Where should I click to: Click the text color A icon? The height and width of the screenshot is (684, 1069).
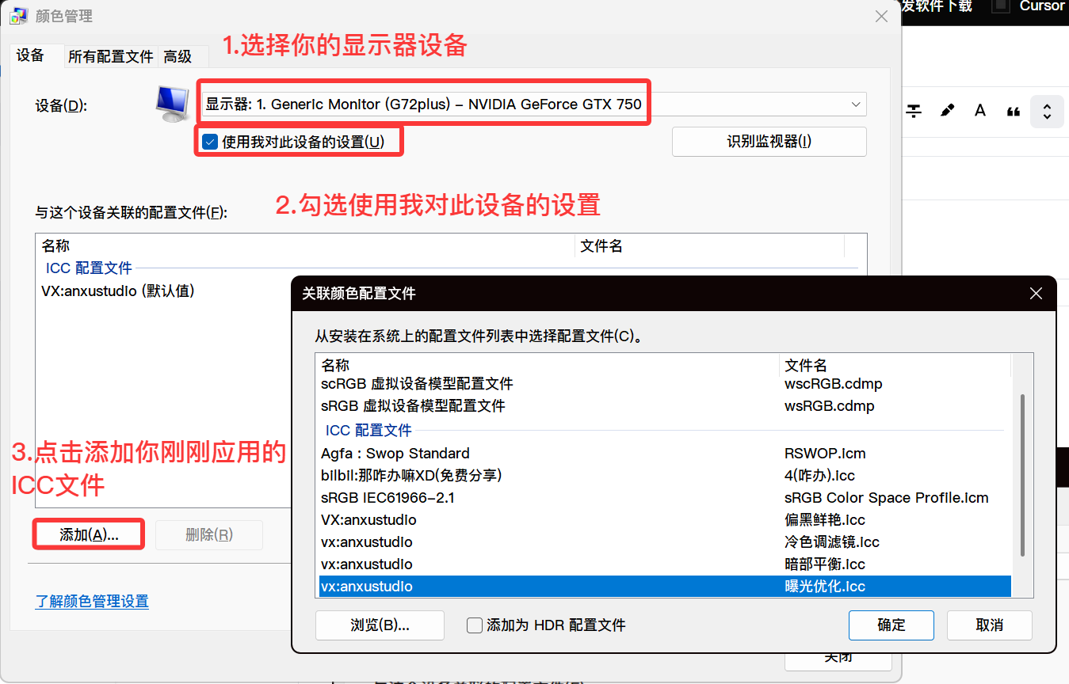pyautogui.click(x=980, y=111)
